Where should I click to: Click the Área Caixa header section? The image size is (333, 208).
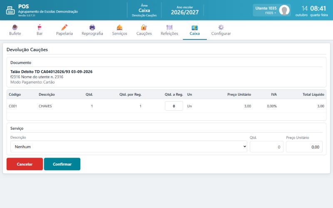(144, 10)
